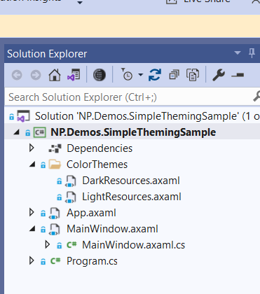Click the ColorThemes folder icon
The image size is (260, 294).
click(x=55, y=164)
